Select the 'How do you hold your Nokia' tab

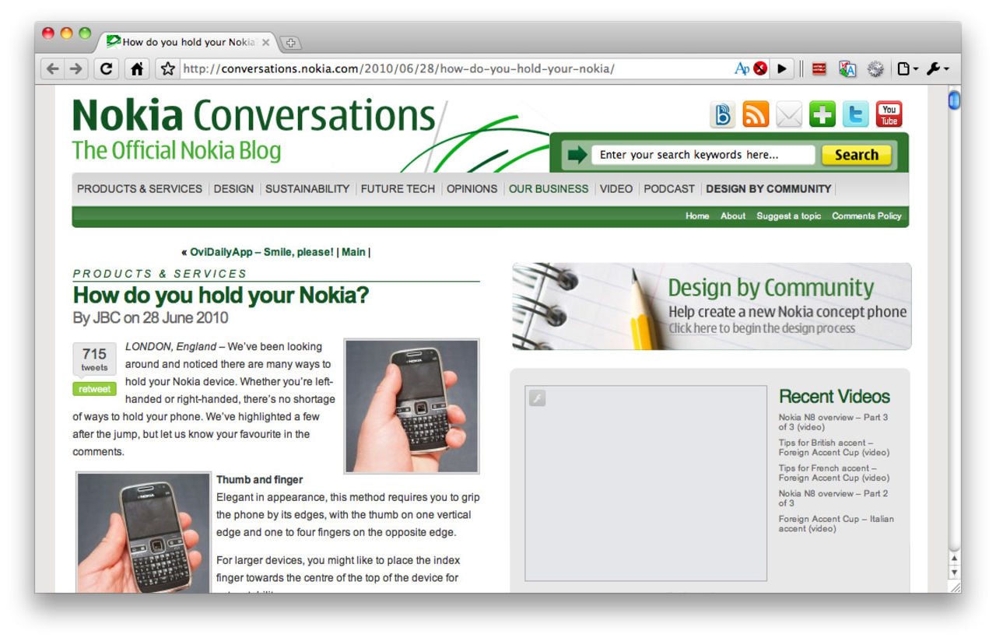(188, 42)
